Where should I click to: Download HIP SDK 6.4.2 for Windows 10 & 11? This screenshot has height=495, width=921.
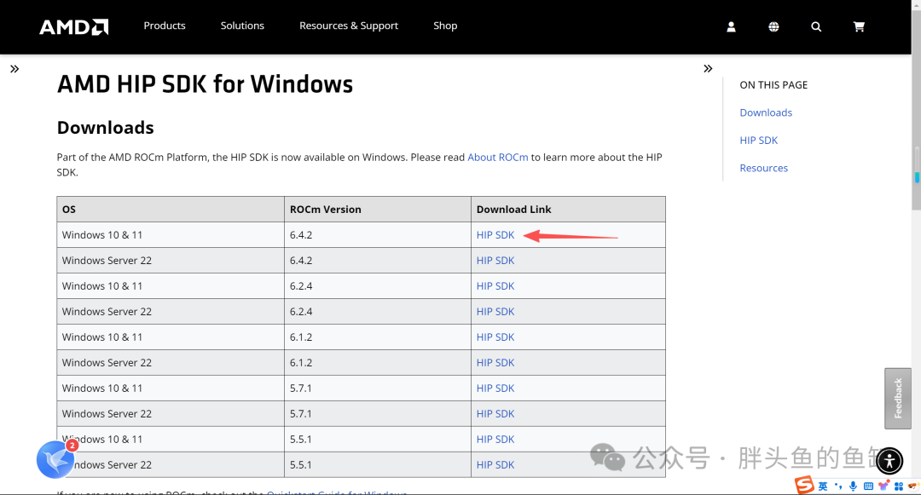[495, 234]
